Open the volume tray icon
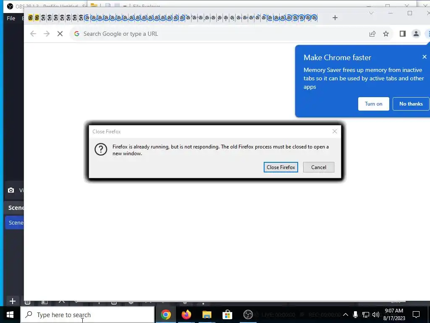The width and height of the screenshot is (430, 323). point(376,315)
